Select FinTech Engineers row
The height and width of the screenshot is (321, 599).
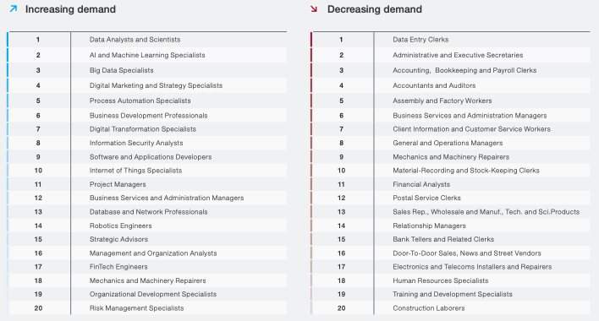click(x=147, y=267)
